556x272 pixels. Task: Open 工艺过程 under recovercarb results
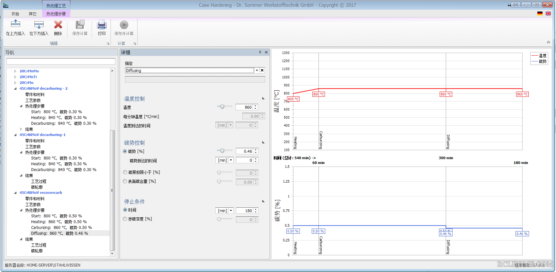pyautogui.click(x=39, y=245)
